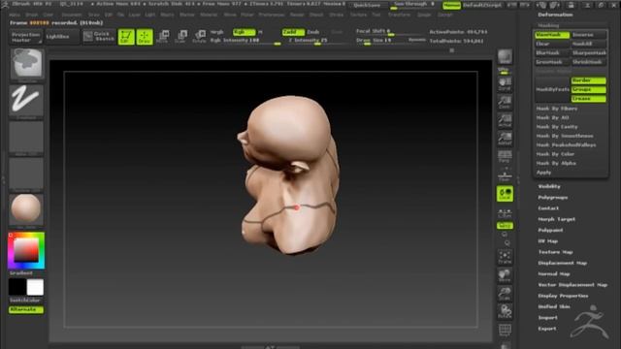Screen dimensions: 621x349
Task: Click the Frame mesh icon
Action: pyautogui.click(x=505, y=257)
